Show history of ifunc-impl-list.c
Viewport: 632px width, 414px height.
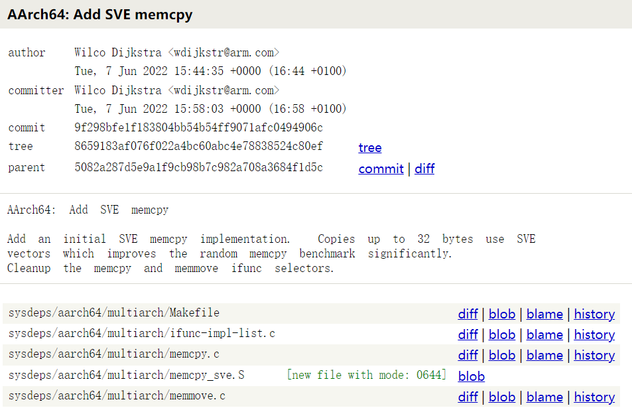(x=594, y=334)
